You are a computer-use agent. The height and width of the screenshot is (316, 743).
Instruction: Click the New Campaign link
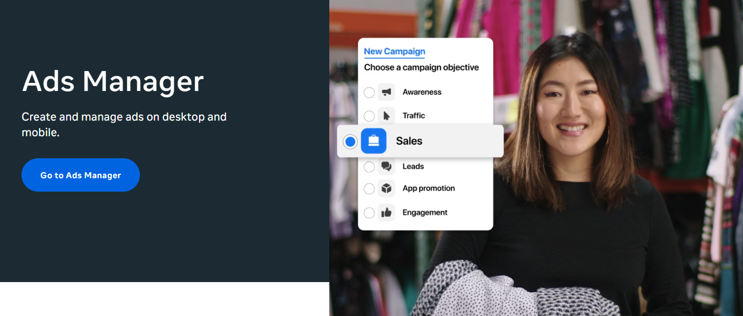coord(394,51)
